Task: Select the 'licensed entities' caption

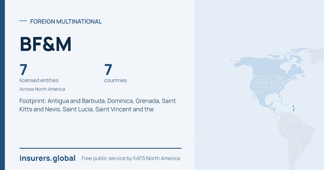Action: coord(39,80)
